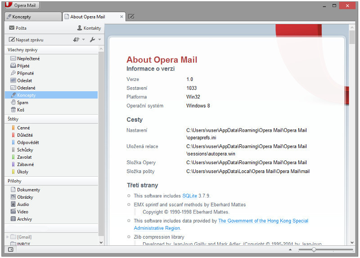Select the Koncepty drafts folder
The height and width of the screenshot is (258, 360).
(51, 95)
